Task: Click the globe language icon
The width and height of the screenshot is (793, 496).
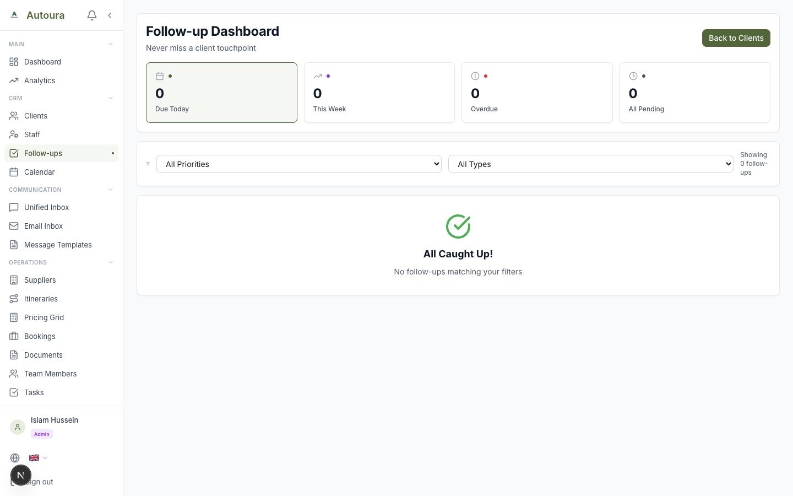Action: [x=15, y=458]
